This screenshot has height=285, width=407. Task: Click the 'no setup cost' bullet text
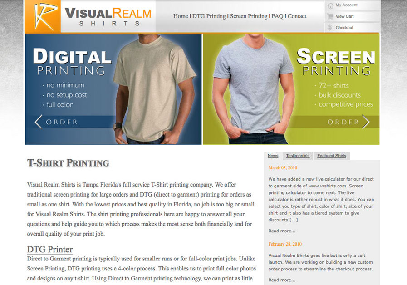coord(67,95)
